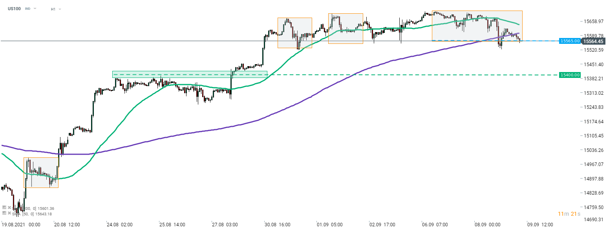The height and width of the screenshot is (231, 607).
Task: Click the IND instrument type label
Action: tap(27, 9)
